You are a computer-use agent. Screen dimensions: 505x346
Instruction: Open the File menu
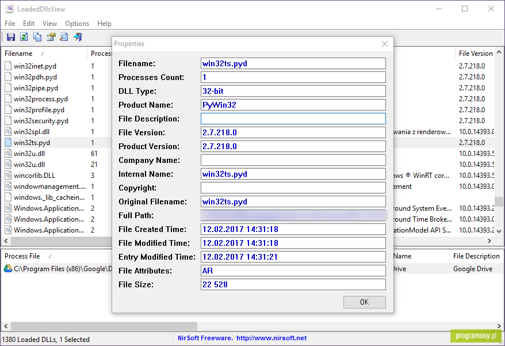10,24
